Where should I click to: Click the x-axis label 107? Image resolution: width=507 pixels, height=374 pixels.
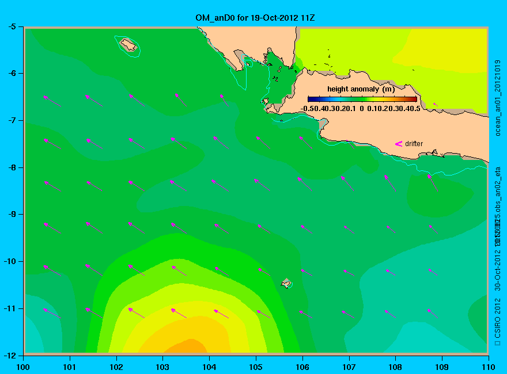pyautogui.click(x=349, y=367)
